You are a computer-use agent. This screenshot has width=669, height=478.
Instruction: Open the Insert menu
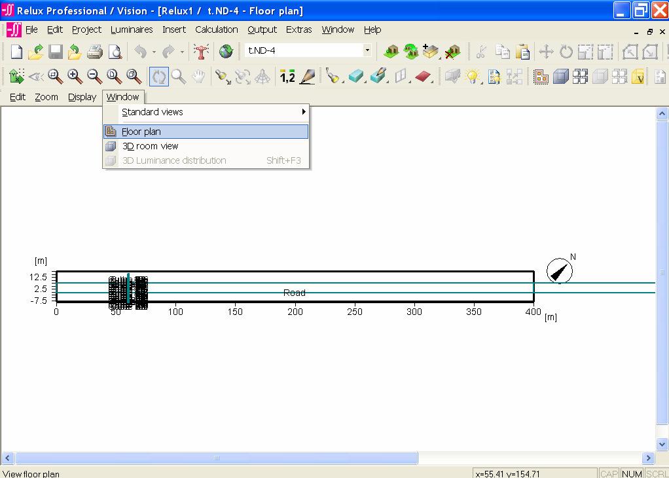(174, 29)
